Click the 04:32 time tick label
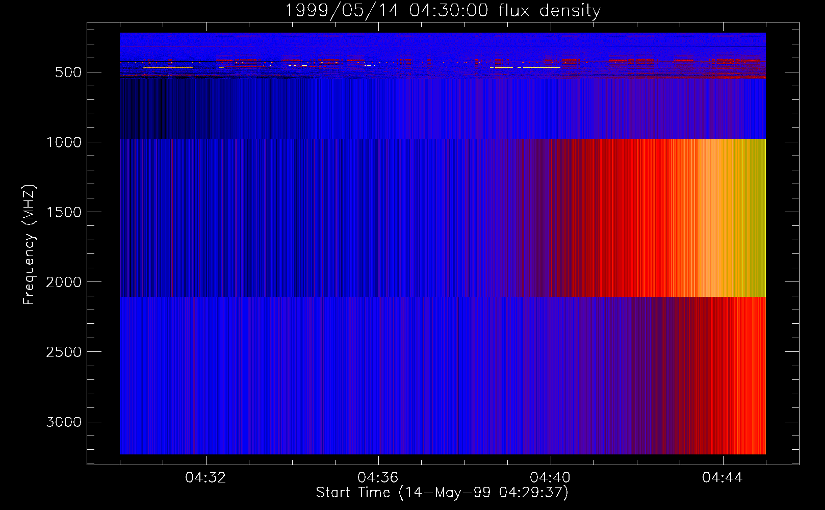825x510 pixels. tap(205, 478)
